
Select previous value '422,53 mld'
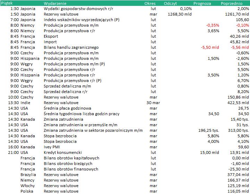coord(238,103)
